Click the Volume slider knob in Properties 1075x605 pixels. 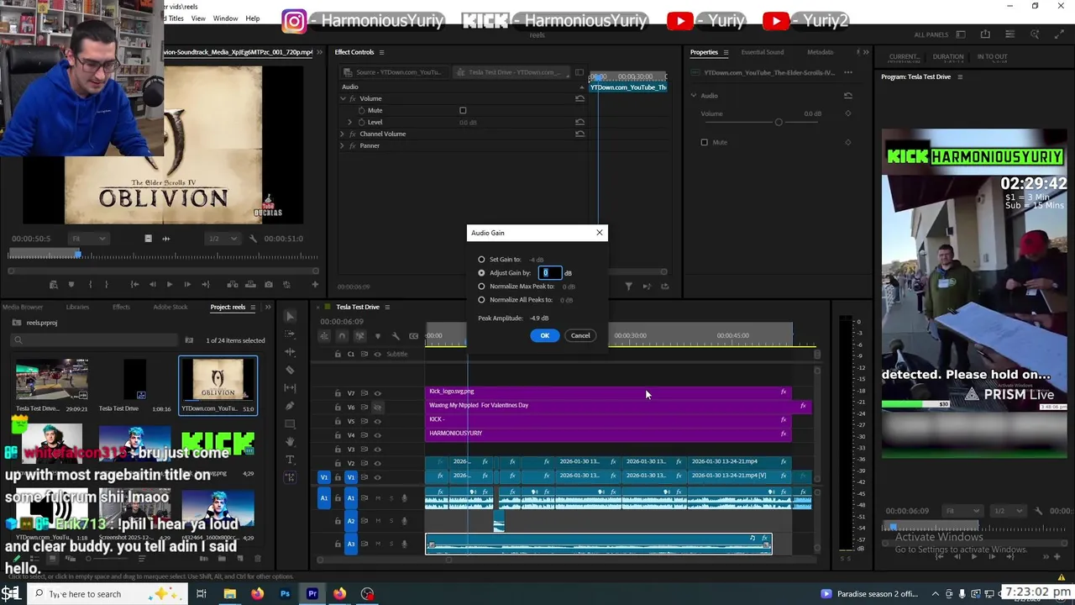pyautogui.click(x=779, y=122)
